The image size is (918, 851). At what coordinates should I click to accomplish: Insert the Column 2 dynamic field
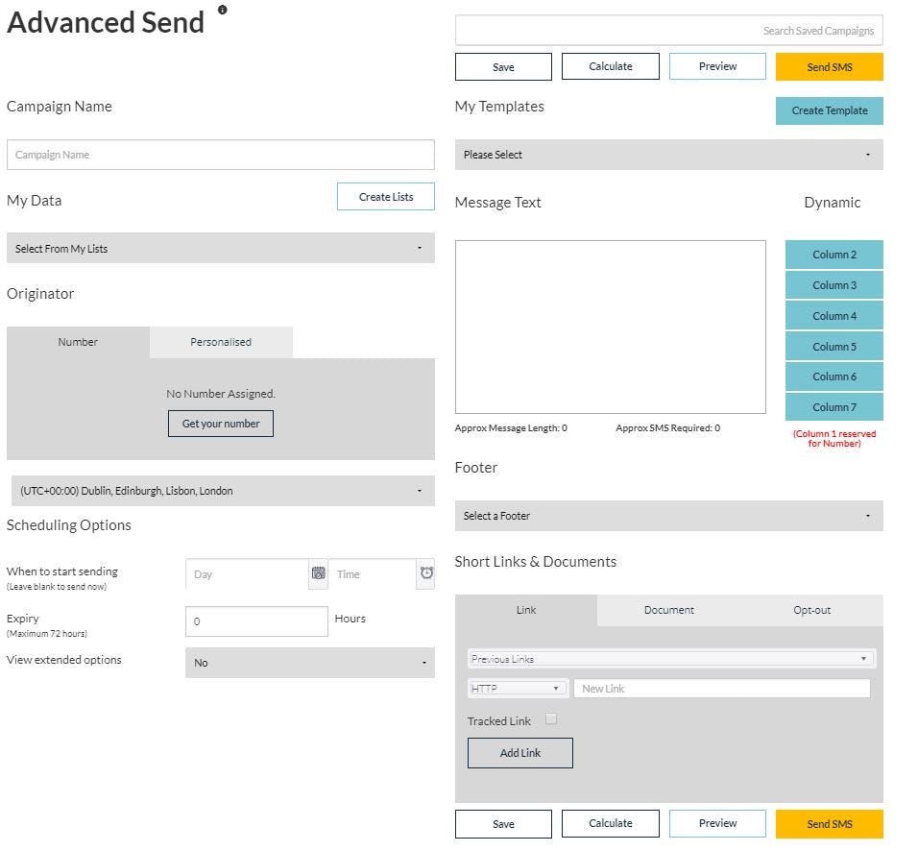click(833, 255)
